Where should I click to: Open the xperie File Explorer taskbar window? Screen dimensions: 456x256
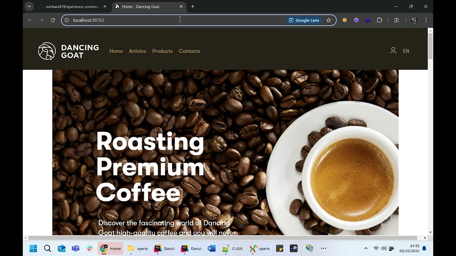pyautogui.click(x=138, y=249)
